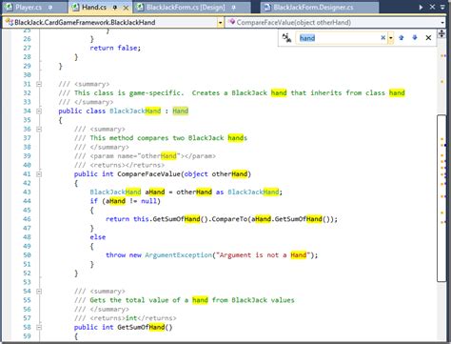Click the comment 'This method compares two BlackJack hands'

168,138
